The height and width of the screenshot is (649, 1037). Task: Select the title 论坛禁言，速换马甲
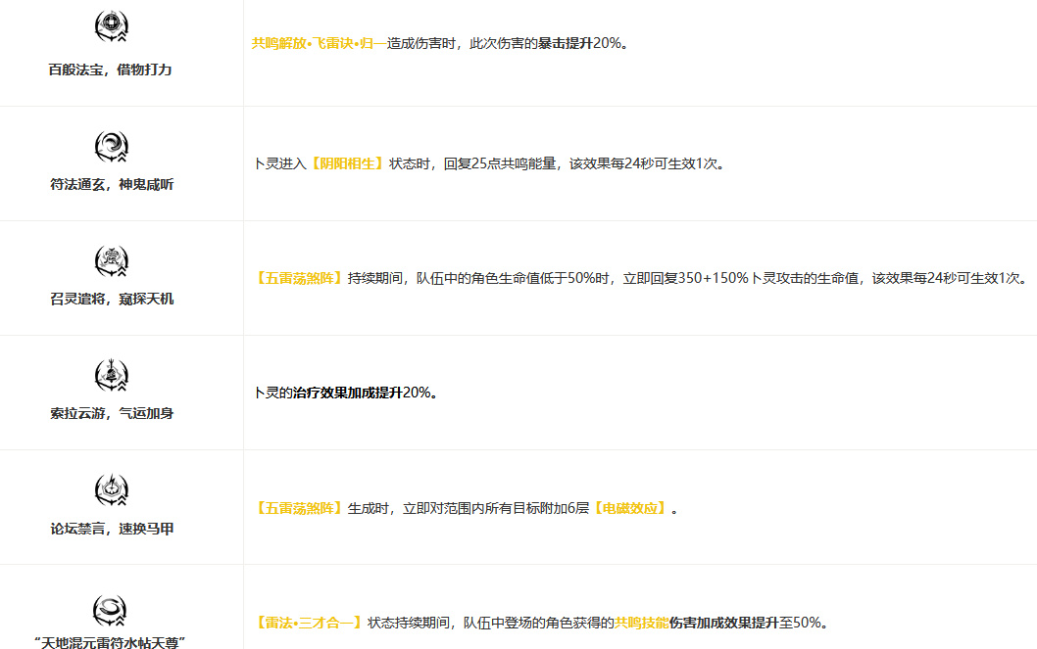pos(112,529)
